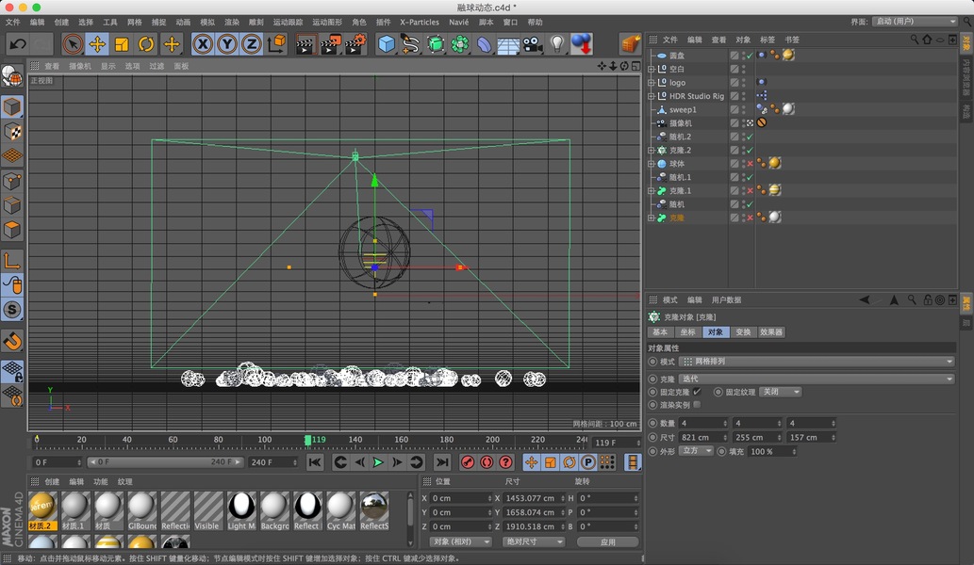Select the Cyc Mat material thumbnail
Viewport: 974px width, 565px height.
[x=341, y=510]
